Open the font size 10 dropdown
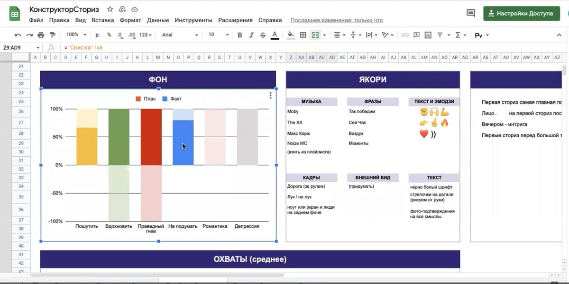 coord(219,35)
